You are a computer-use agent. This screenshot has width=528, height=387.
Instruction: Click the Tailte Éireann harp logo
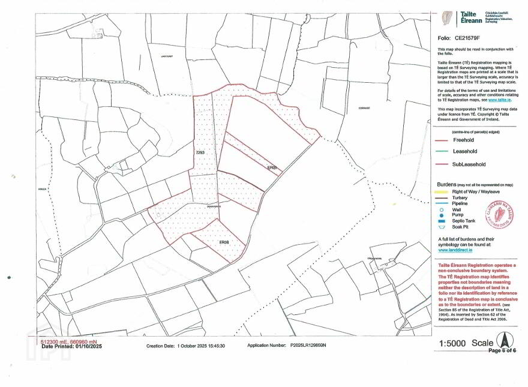pyautogui.click(x=447, y=17)
